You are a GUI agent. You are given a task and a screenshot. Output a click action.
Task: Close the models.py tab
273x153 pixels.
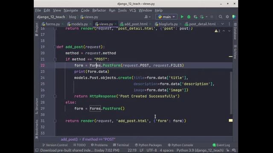[x=90, y=24]
